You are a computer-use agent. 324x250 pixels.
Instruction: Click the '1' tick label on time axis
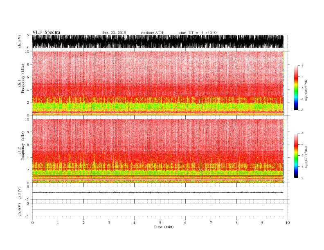[x=58, y=223]
